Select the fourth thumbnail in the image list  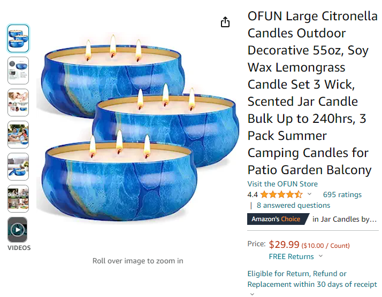[18, 135]
